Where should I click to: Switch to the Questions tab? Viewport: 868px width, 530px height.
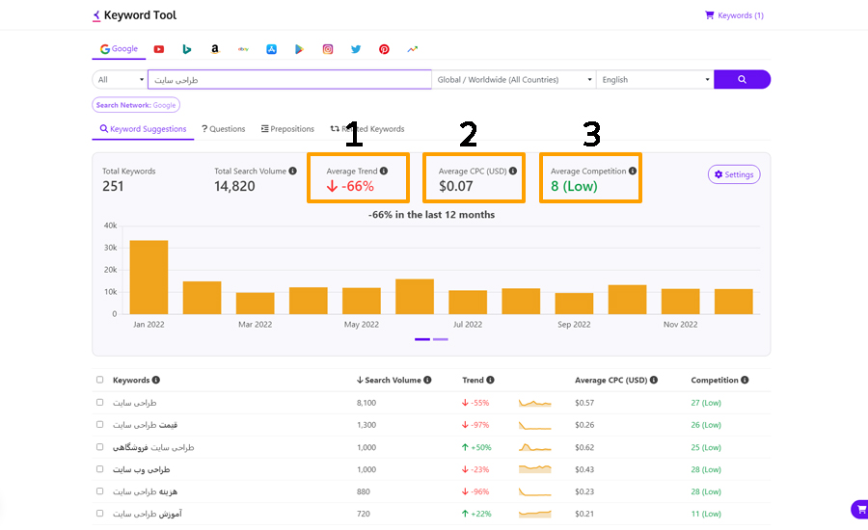(x=223, y=129)
